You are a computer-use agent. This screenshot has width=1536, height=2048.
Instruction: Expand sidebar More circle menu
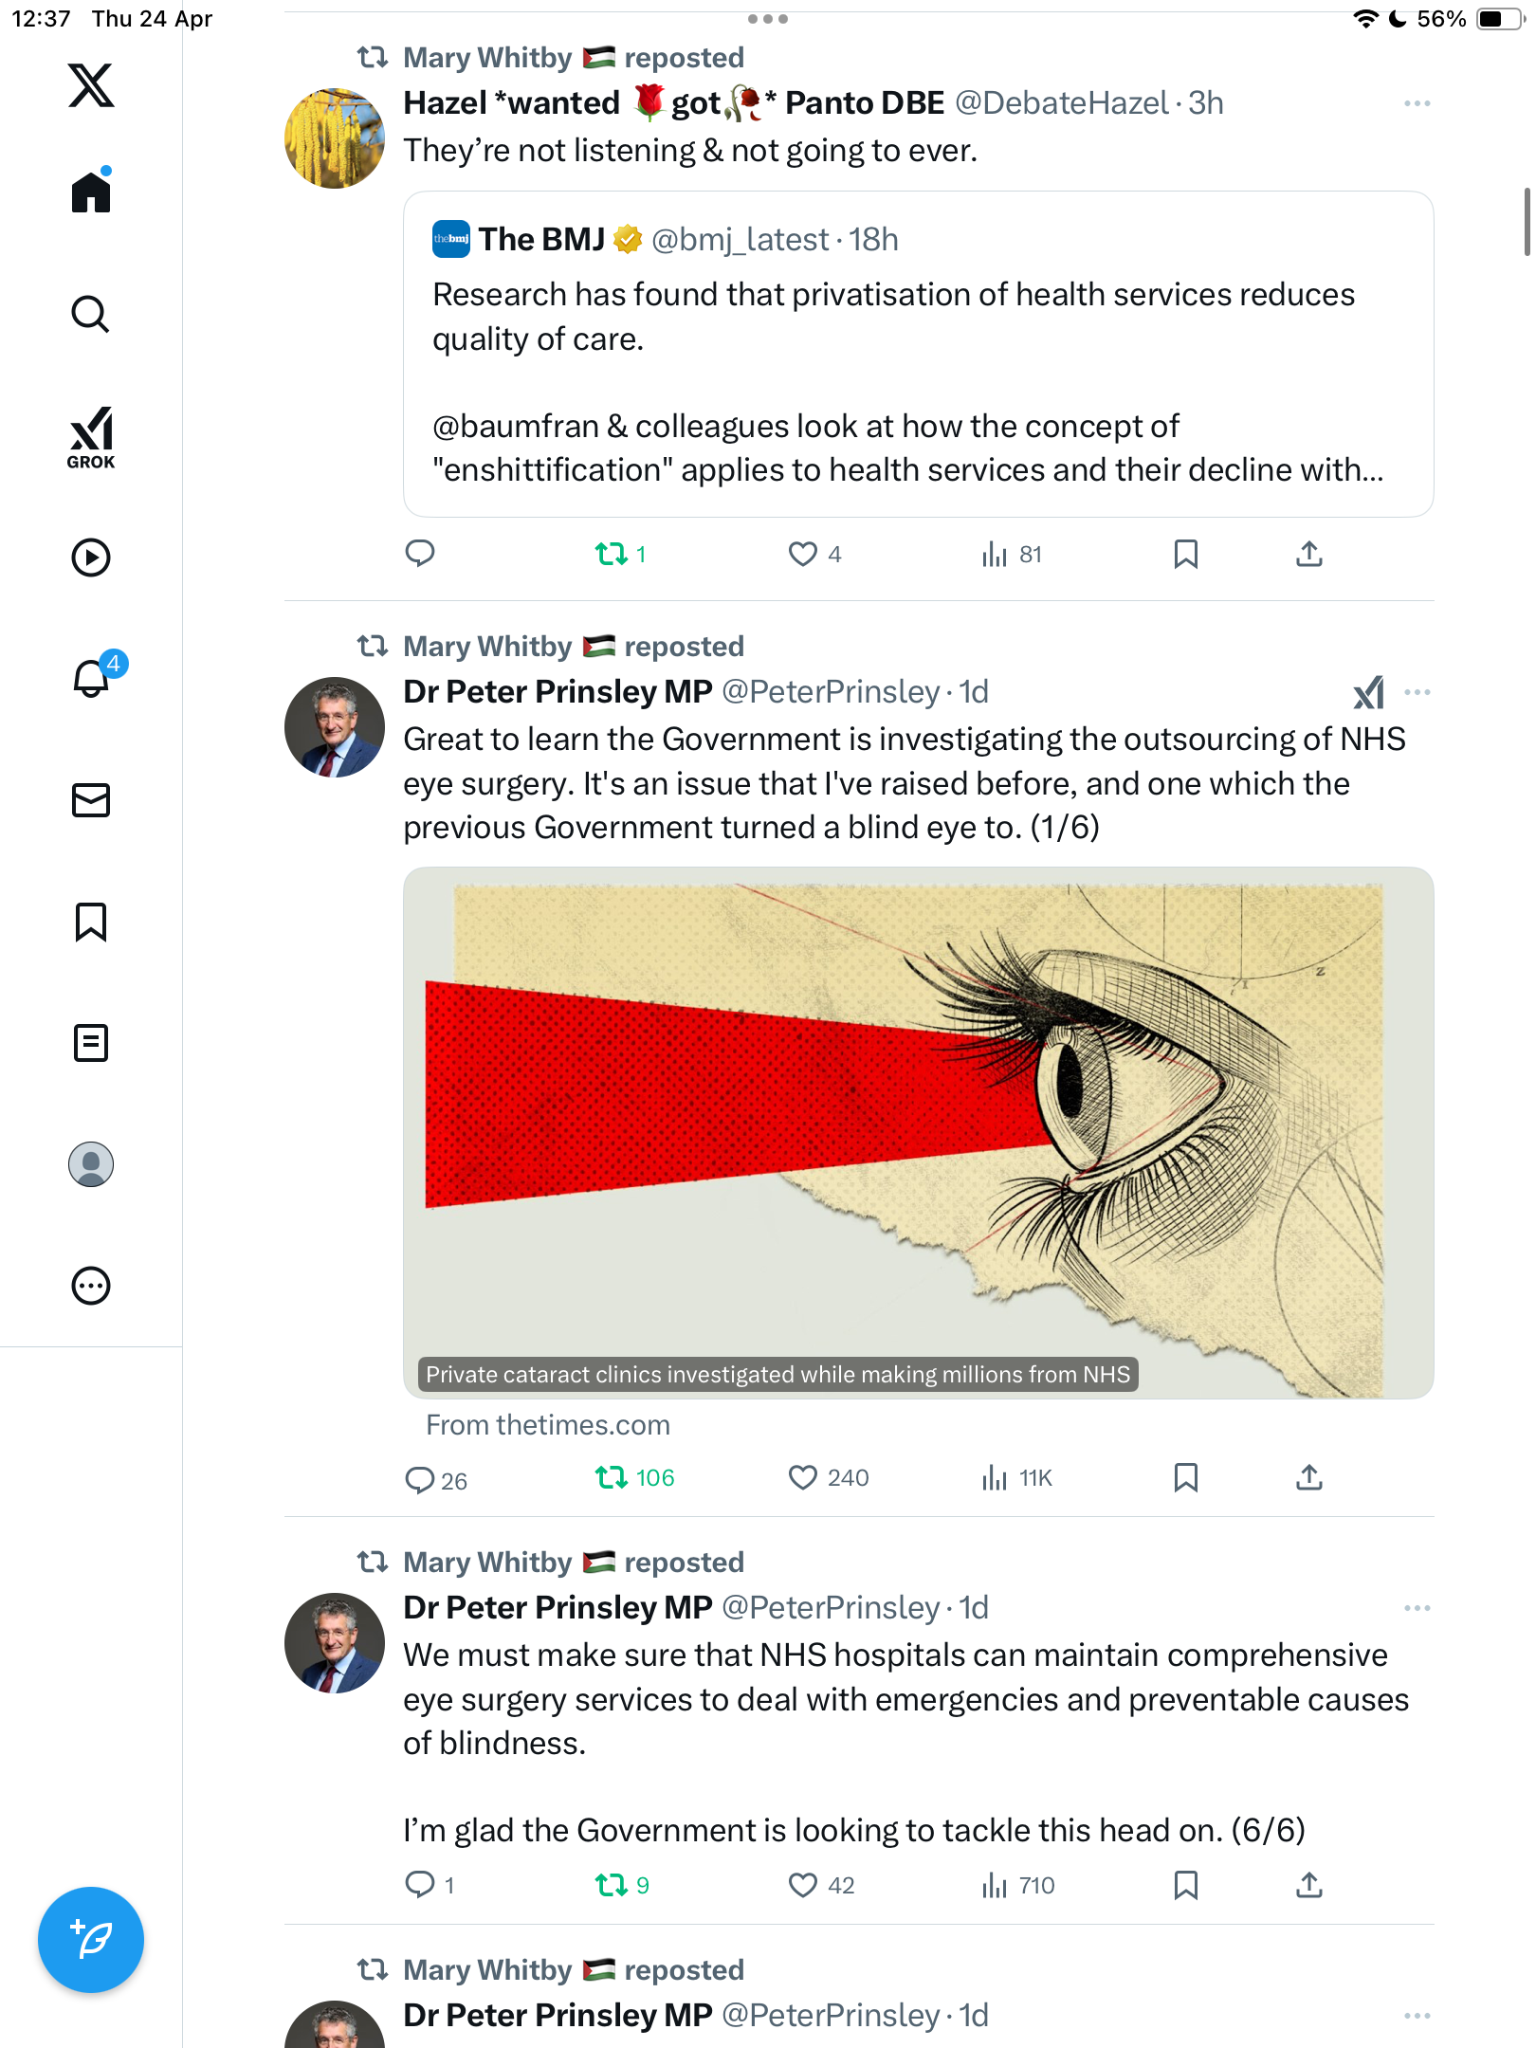pyautogui.click(x=91, y=1286)
